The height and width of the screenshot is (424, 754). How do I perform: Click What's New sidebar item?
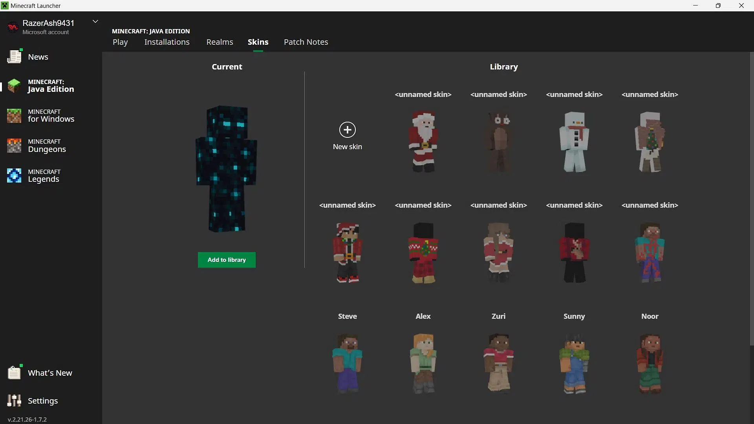(x=50, y=373)
